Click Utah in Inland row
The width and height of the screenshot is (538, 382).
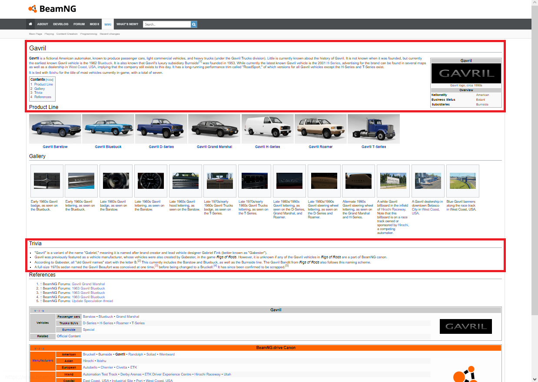click(x=227, y=374)
